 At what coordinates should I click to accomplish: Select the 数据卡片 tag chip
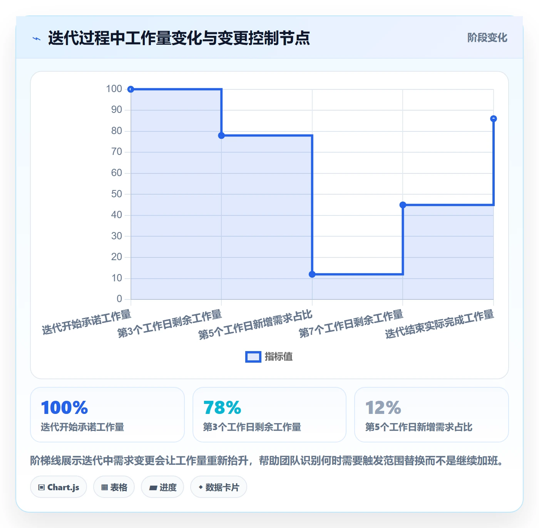pyautogui.click(x=219, y=487)
